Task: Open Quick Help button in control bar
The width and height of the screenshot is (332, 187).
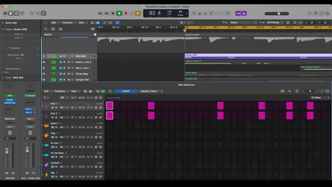Action: click(17, 14)
